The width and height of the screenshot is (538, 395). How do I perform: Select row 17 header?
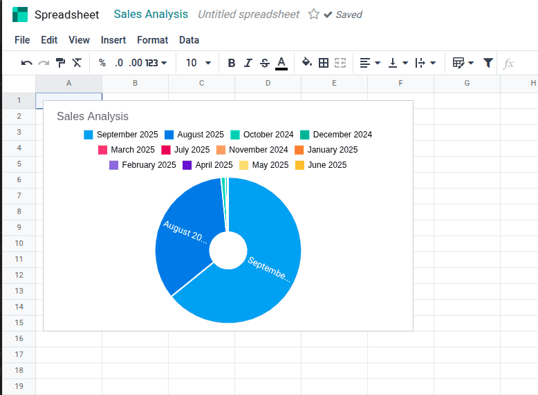click(19, 354)
